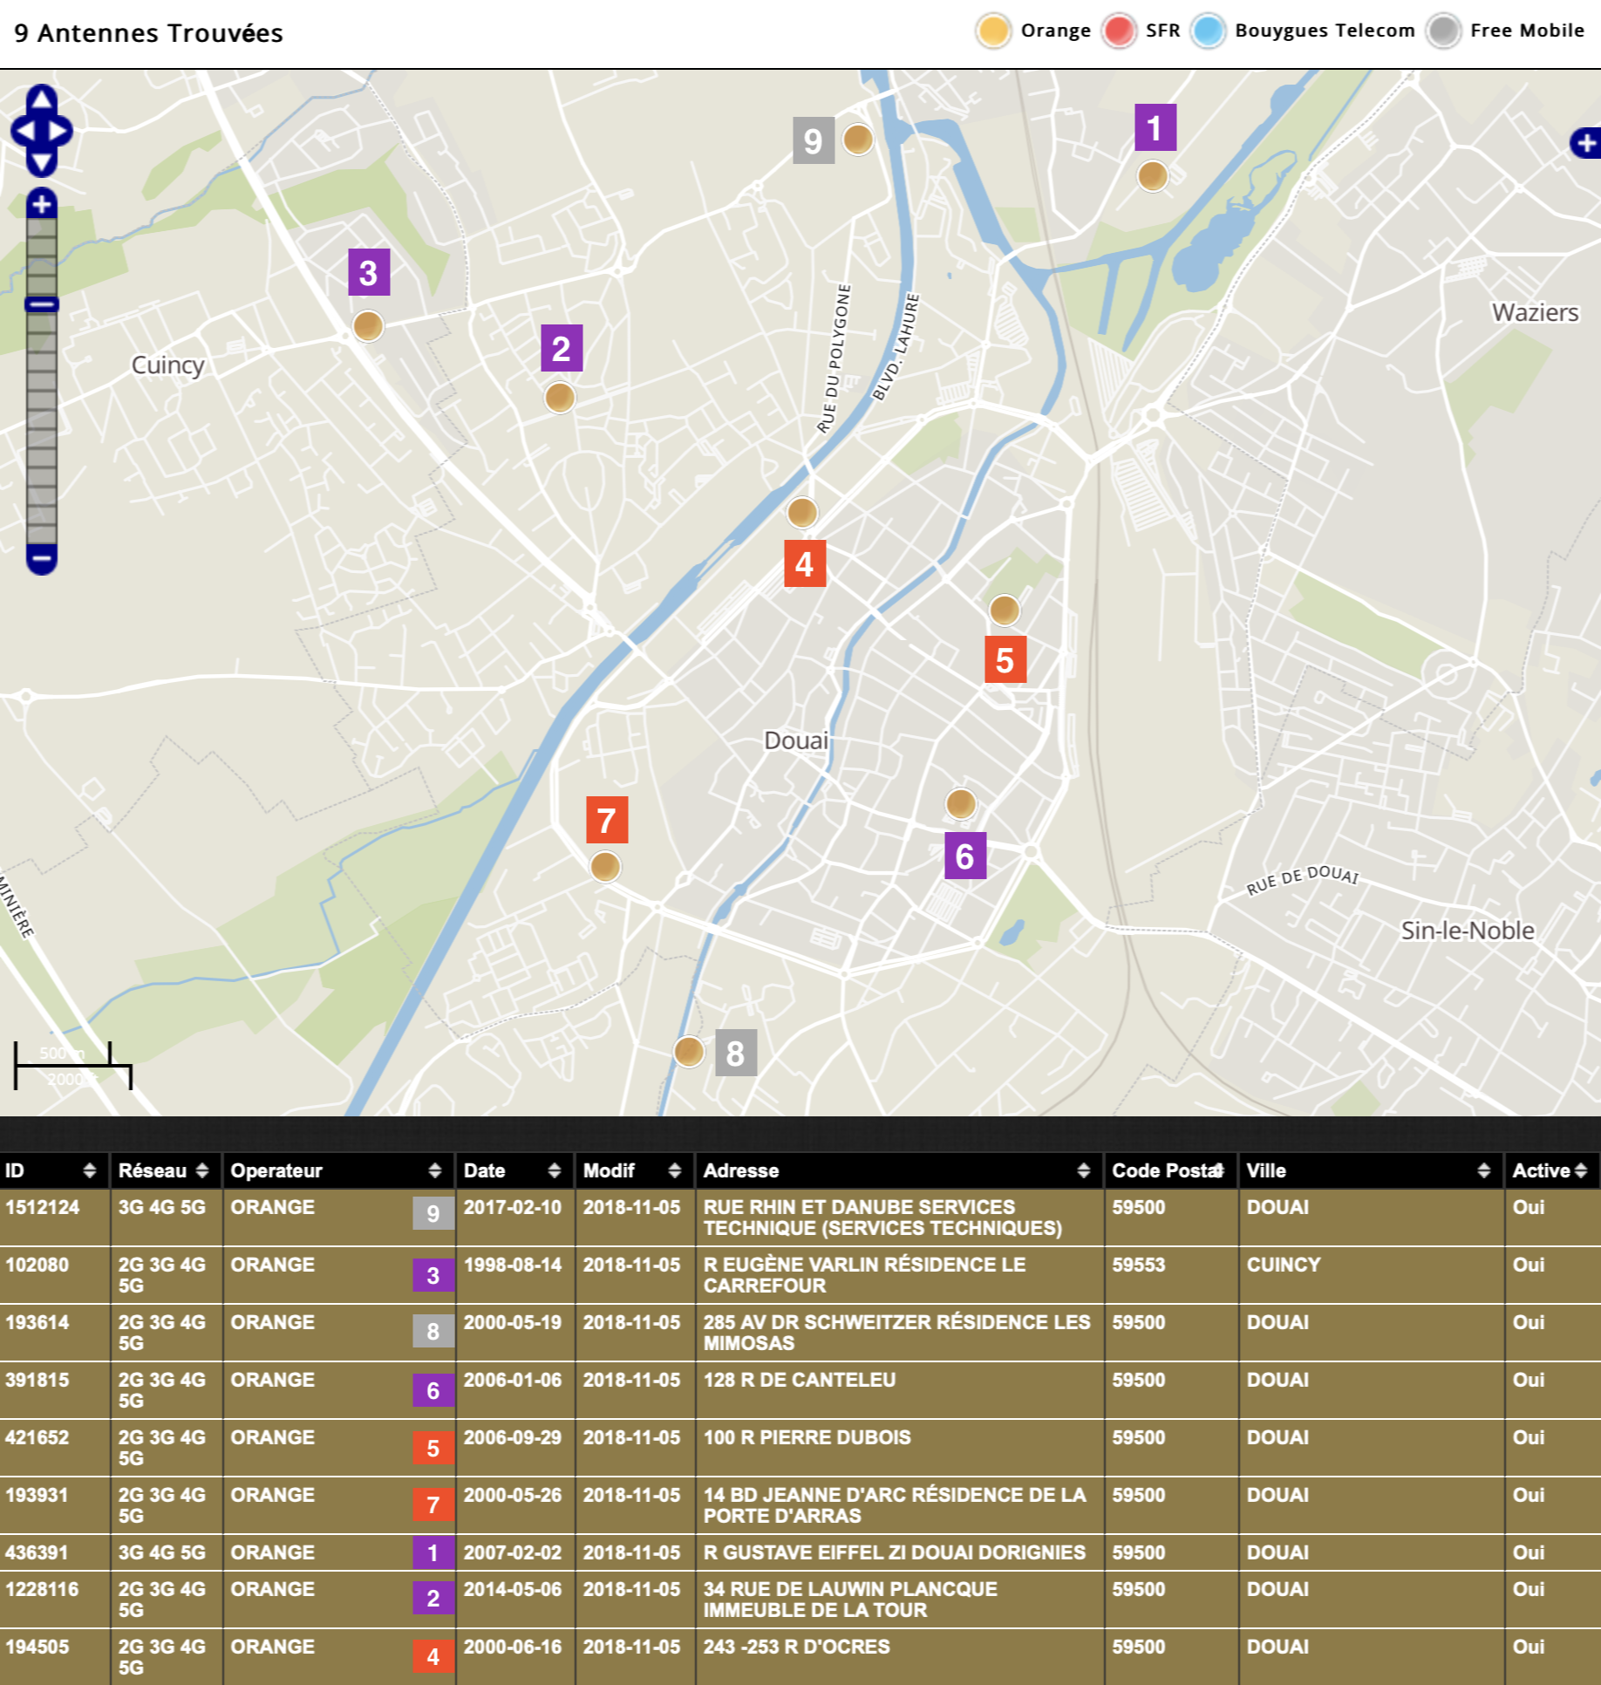Pan the map down with the arrow
This screenshot has width=1601, height=1685.
41,162
